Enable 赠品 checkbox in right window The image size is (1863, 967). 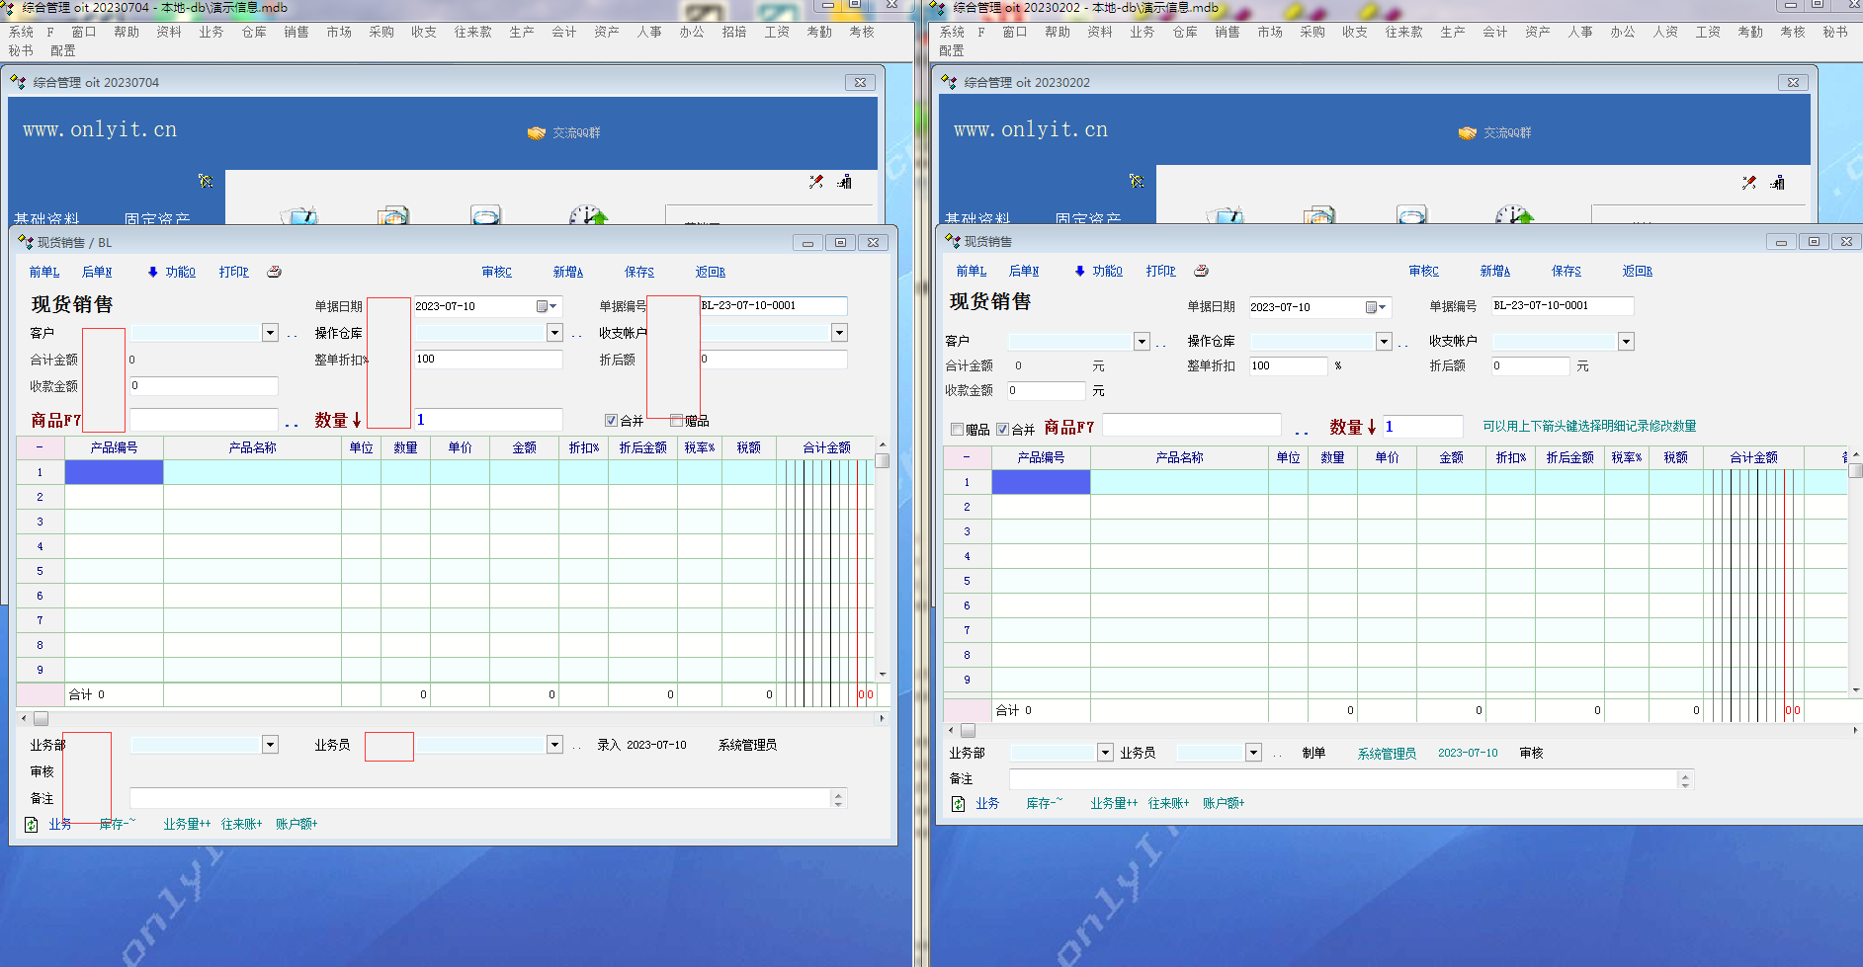point(957,429)
